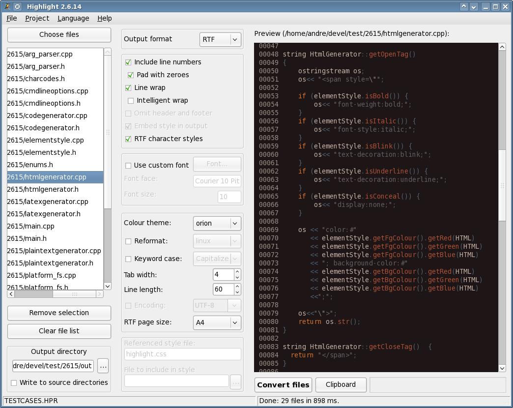This screenshot has width=513, height=408.
Task: Decrease Tab width with down arrow
Action: [237, 277]
